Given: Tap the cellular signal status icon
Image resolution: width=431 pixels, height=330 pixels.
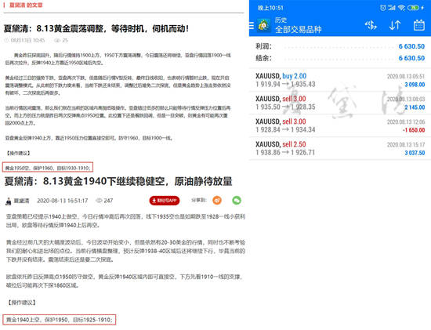Looking at the screenshot, I should pos(392,8).
